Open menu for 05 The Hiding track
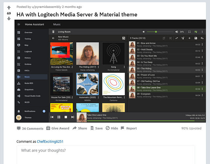Screen dimensions: 210x164 pos(202,70)
